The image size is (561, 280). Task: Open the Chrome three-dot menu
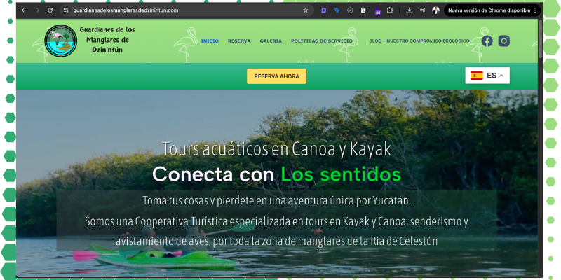click(x=536, y=10)
